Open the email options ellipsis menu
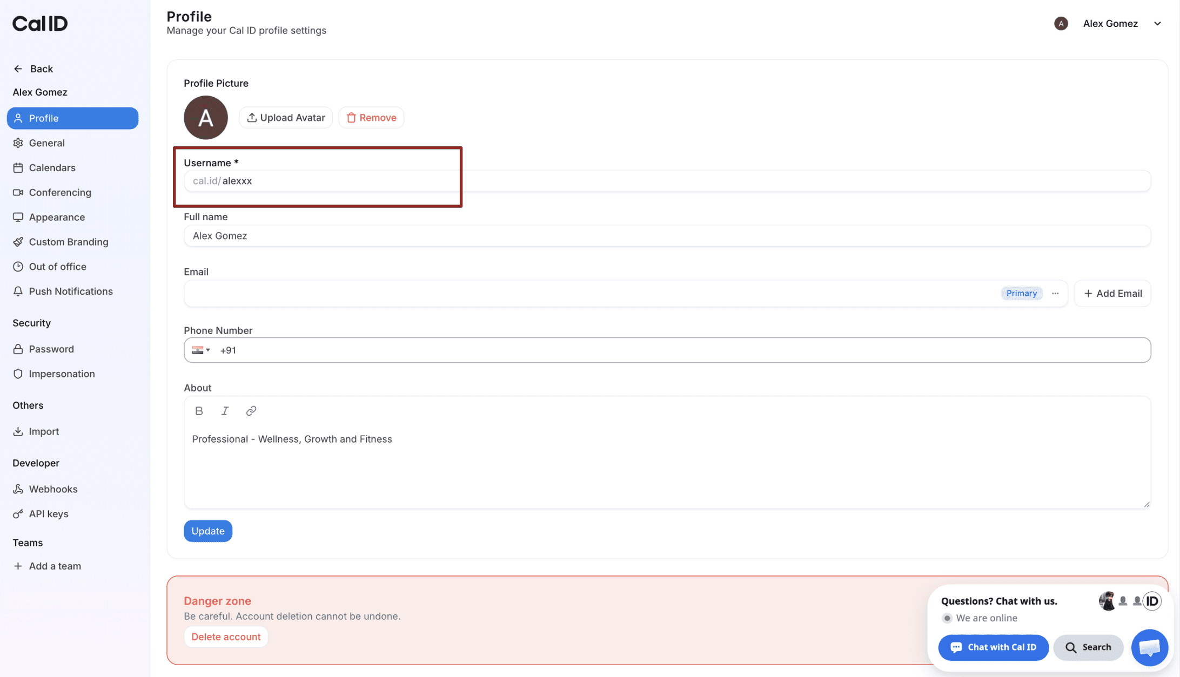The image size is (1180, 677). tap(1055, 293)
